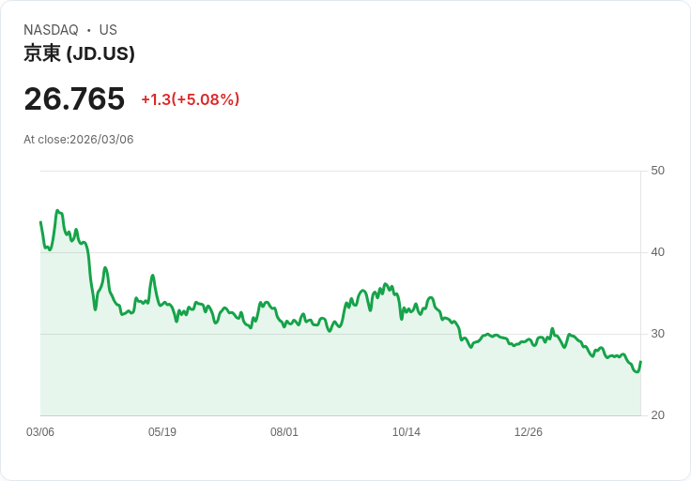Click the current price 26.765
This screenshot has height=481, width=691.
[x=74, y=98]
